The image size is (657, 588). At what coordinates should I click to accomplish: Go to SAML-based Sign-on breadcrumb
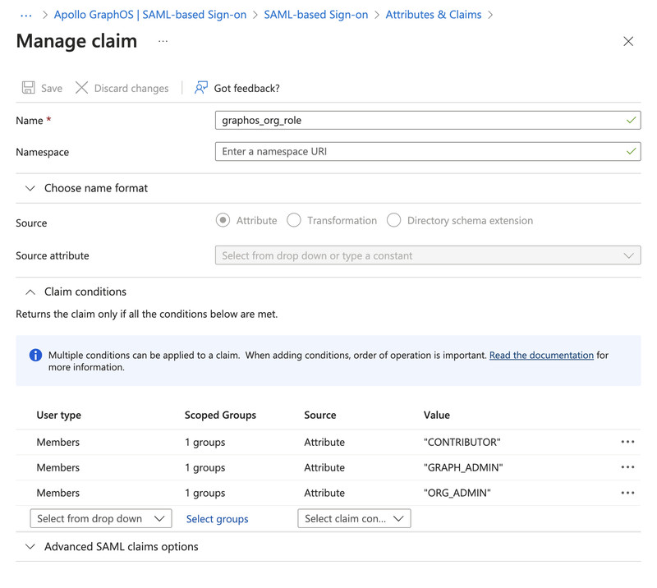click(316, 15)
